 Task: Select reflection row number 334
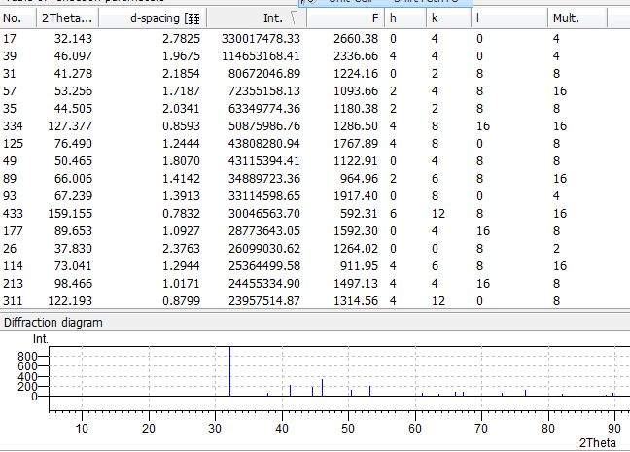(315, 126)
